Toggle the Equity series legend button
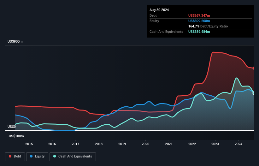Image resolution: width=259 pixels, height=166 pixels. coord(37,157)
